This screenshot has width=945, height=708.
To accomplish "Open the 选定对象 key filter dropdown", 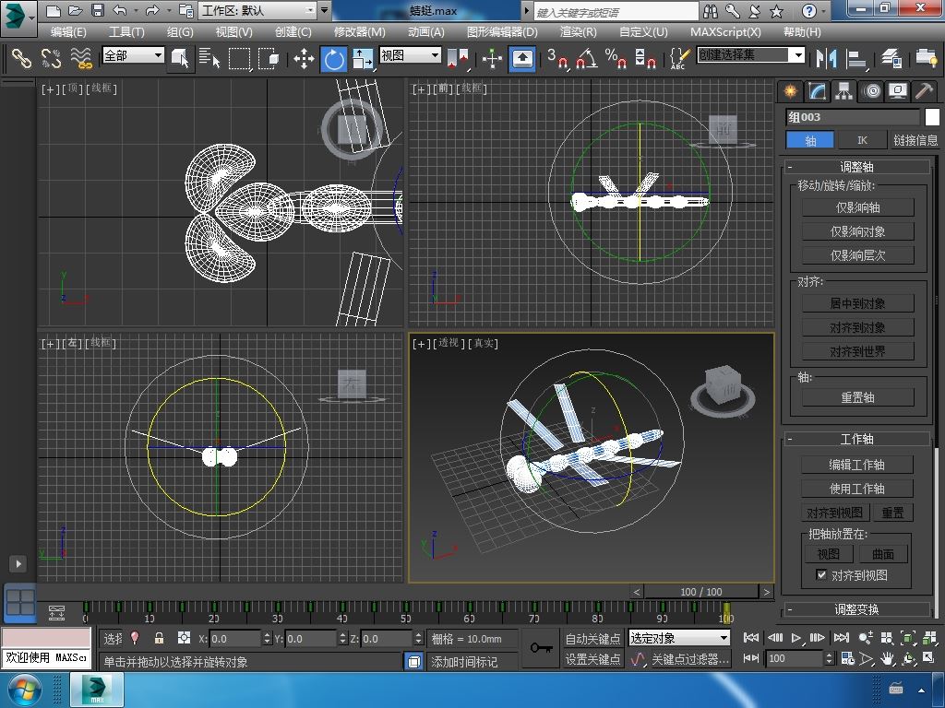I will [x=679, y=638].
